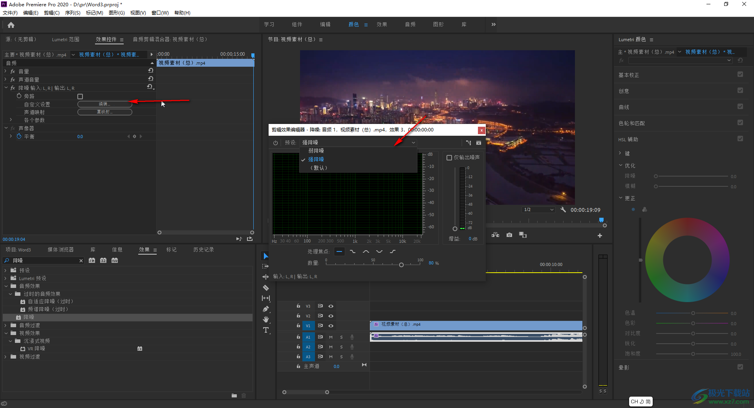Choose 弱降噪 preset from list
The image size is (754, 408).
click(x=316, y=151)
